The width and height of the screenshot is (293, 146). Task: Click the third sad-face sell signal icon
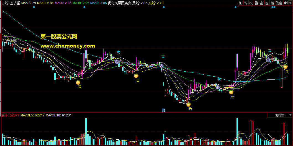coord(217,87)
